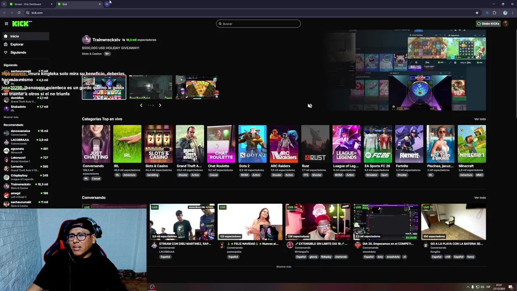
Task: Click the Gambling tag under Slots & Casino
Action: [153, 175]
